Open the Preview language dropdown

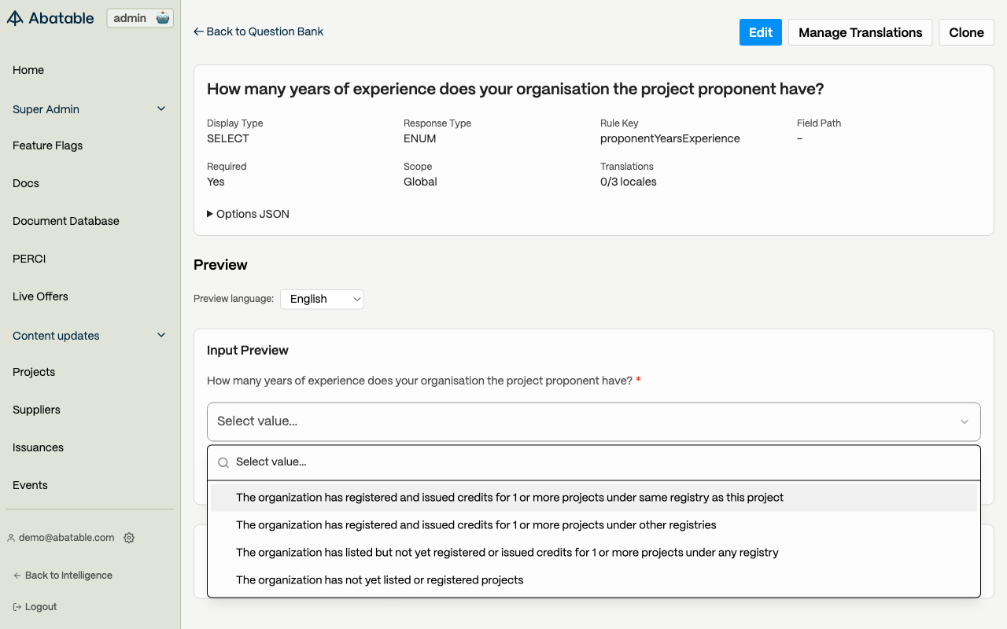[x=322, y=299]
